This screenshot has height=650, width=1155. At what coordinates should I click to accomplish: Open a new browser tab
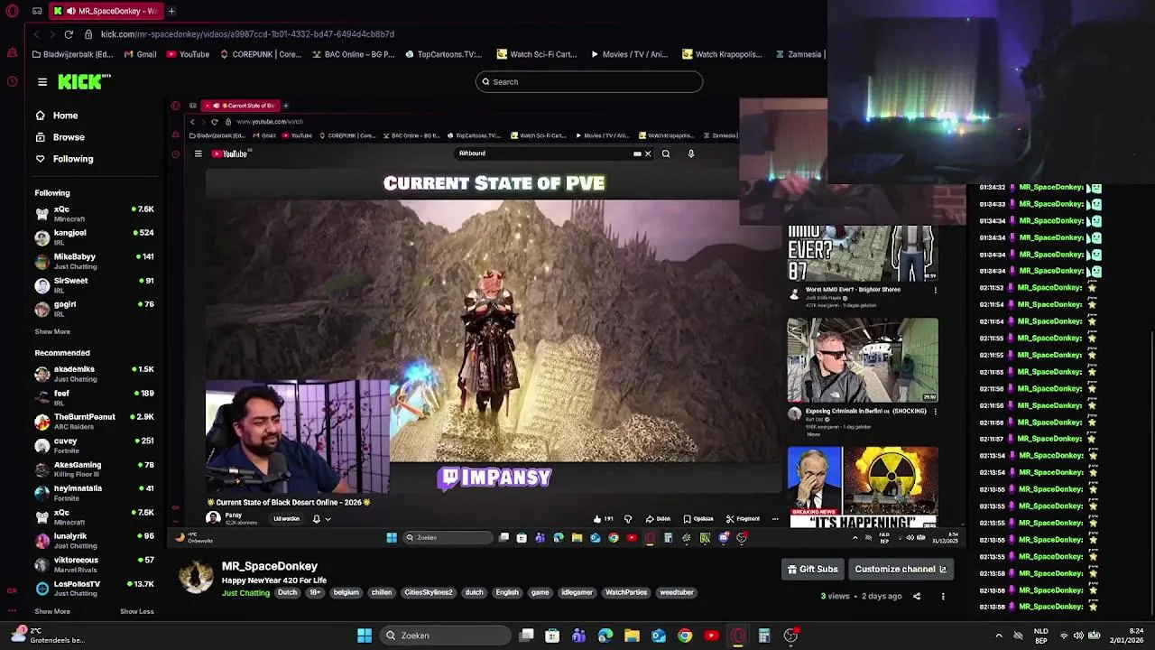(x=171, y=11)
